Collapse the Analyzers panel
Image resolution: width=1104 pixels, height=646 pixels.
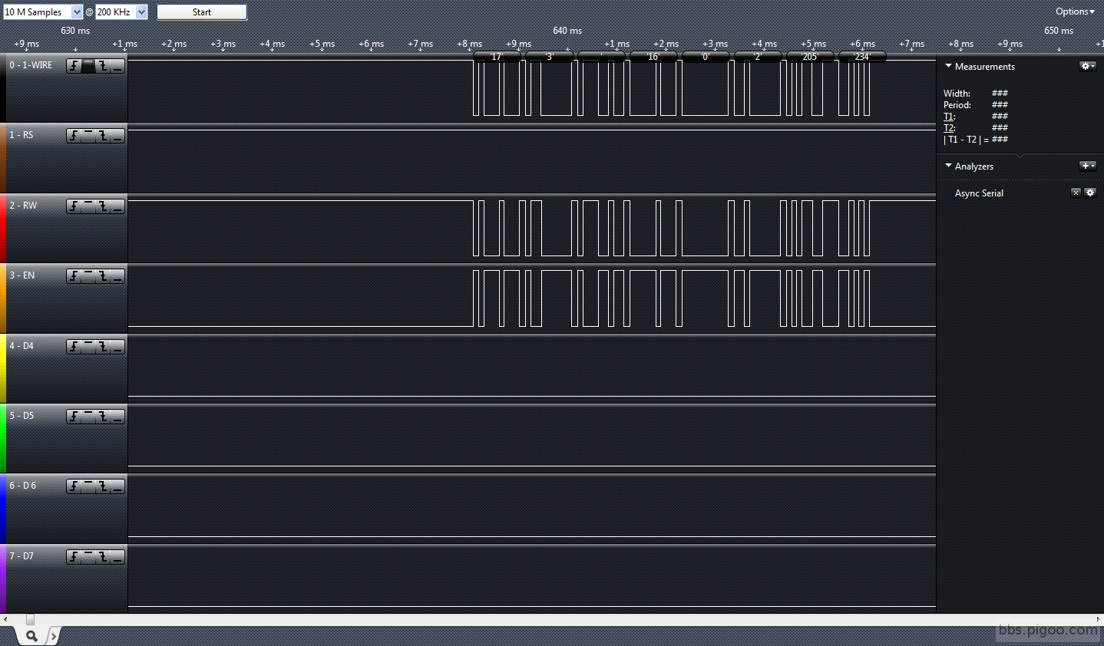(x=948, y=166)
